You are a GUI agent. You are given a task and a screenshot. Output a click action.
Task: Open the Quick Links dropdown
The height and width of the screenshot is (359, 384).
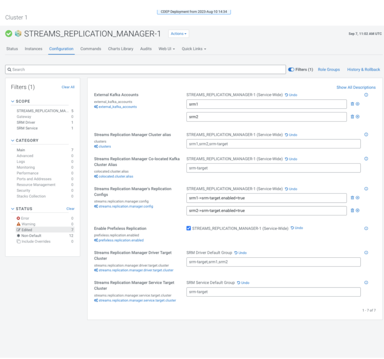pyautogui.click(x=193, y=49)
